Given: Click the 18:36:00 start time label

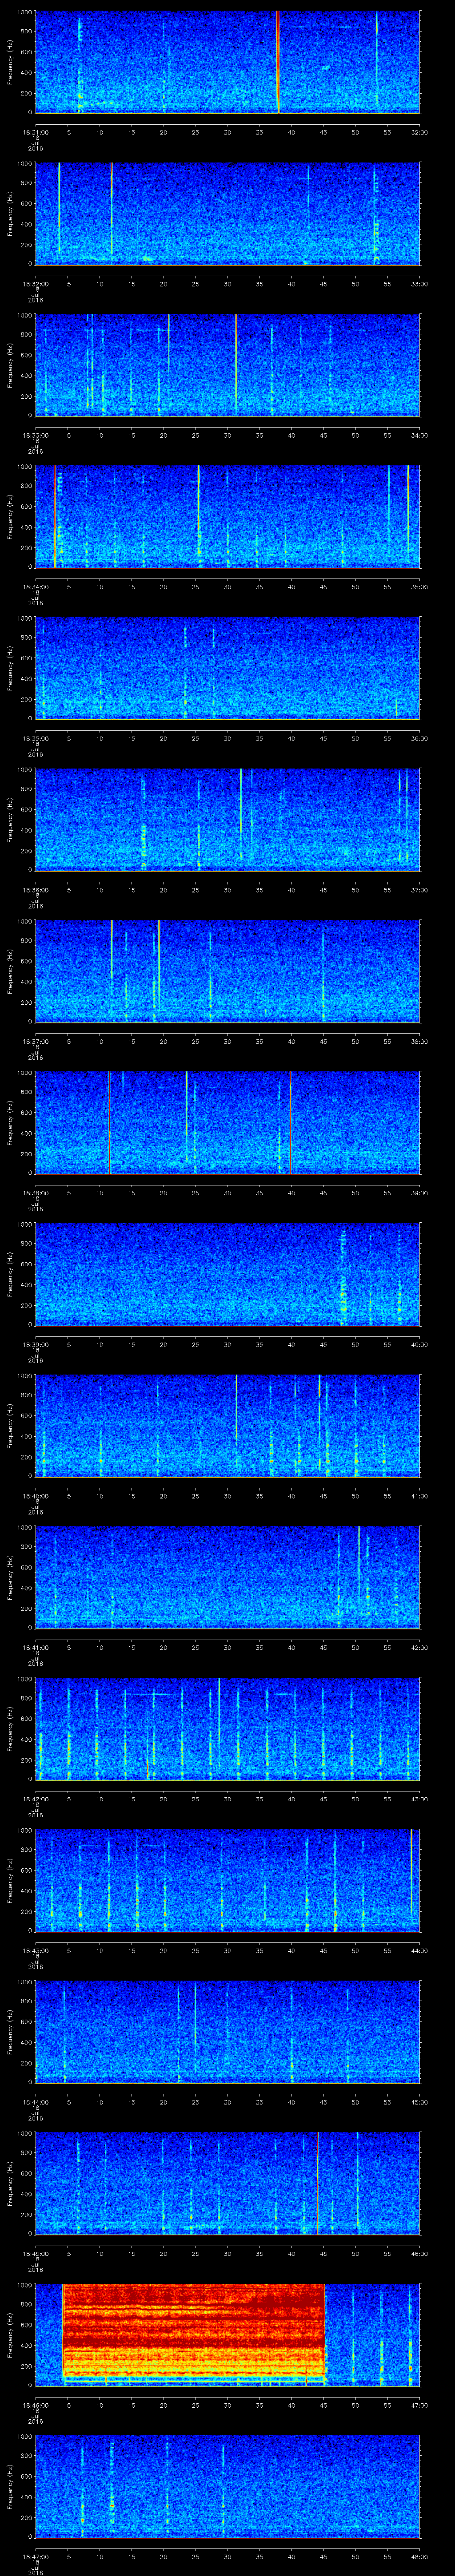Looking at the screenshot, I should 35,890.
